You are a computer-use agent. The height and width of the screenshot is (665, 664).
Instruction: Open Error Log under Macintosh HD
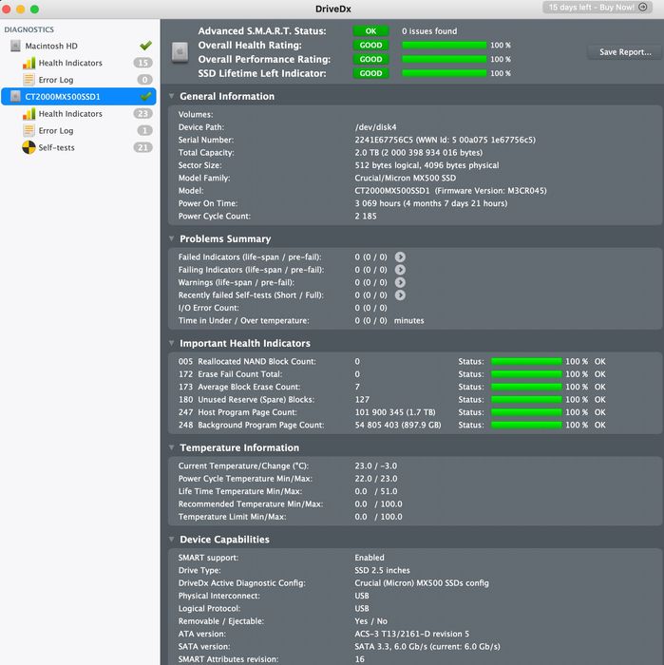[56, 80]
